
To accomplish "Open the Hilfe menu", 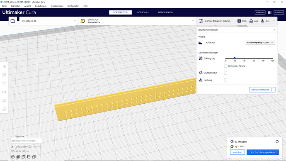I will click(85, 6).
